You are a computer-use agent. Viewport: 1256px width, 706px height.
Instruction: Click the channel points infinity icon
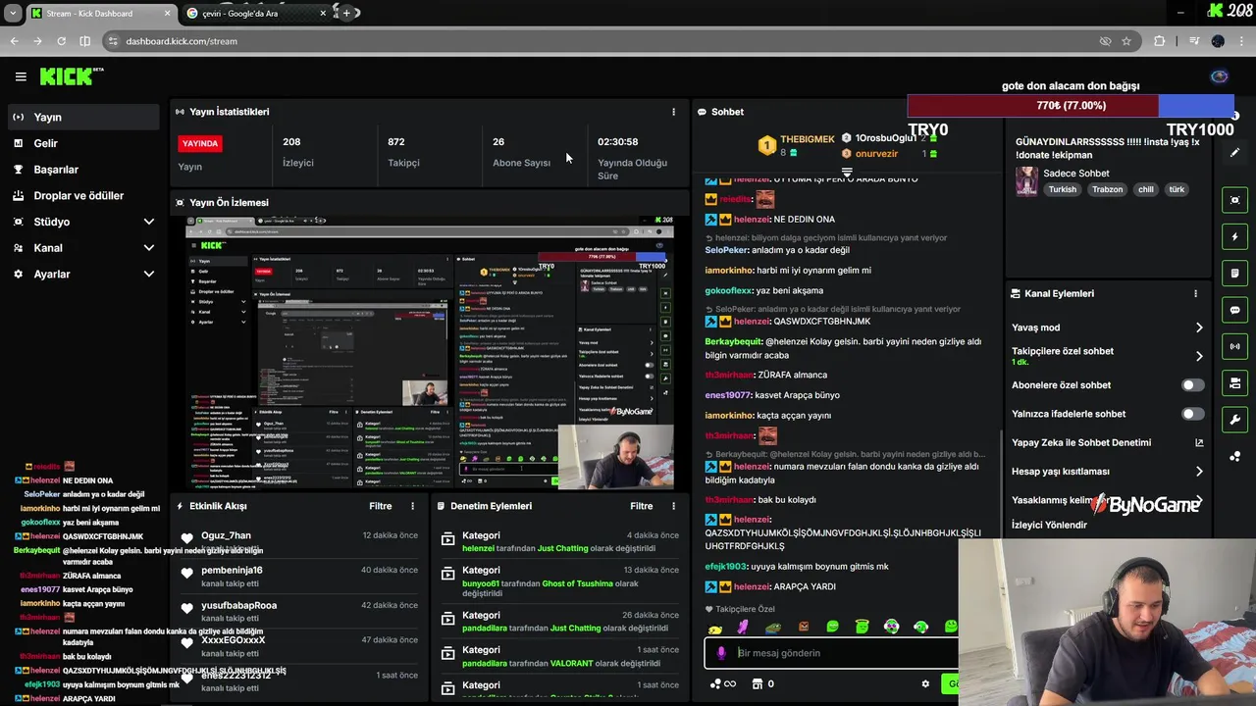(722, 684)
